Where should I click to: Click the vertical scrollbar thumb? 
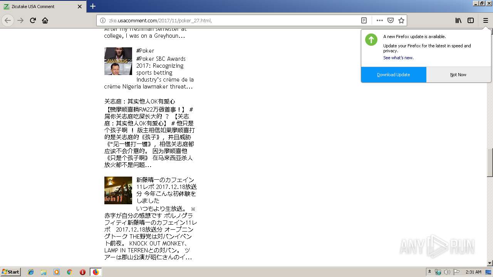point(490,162)
